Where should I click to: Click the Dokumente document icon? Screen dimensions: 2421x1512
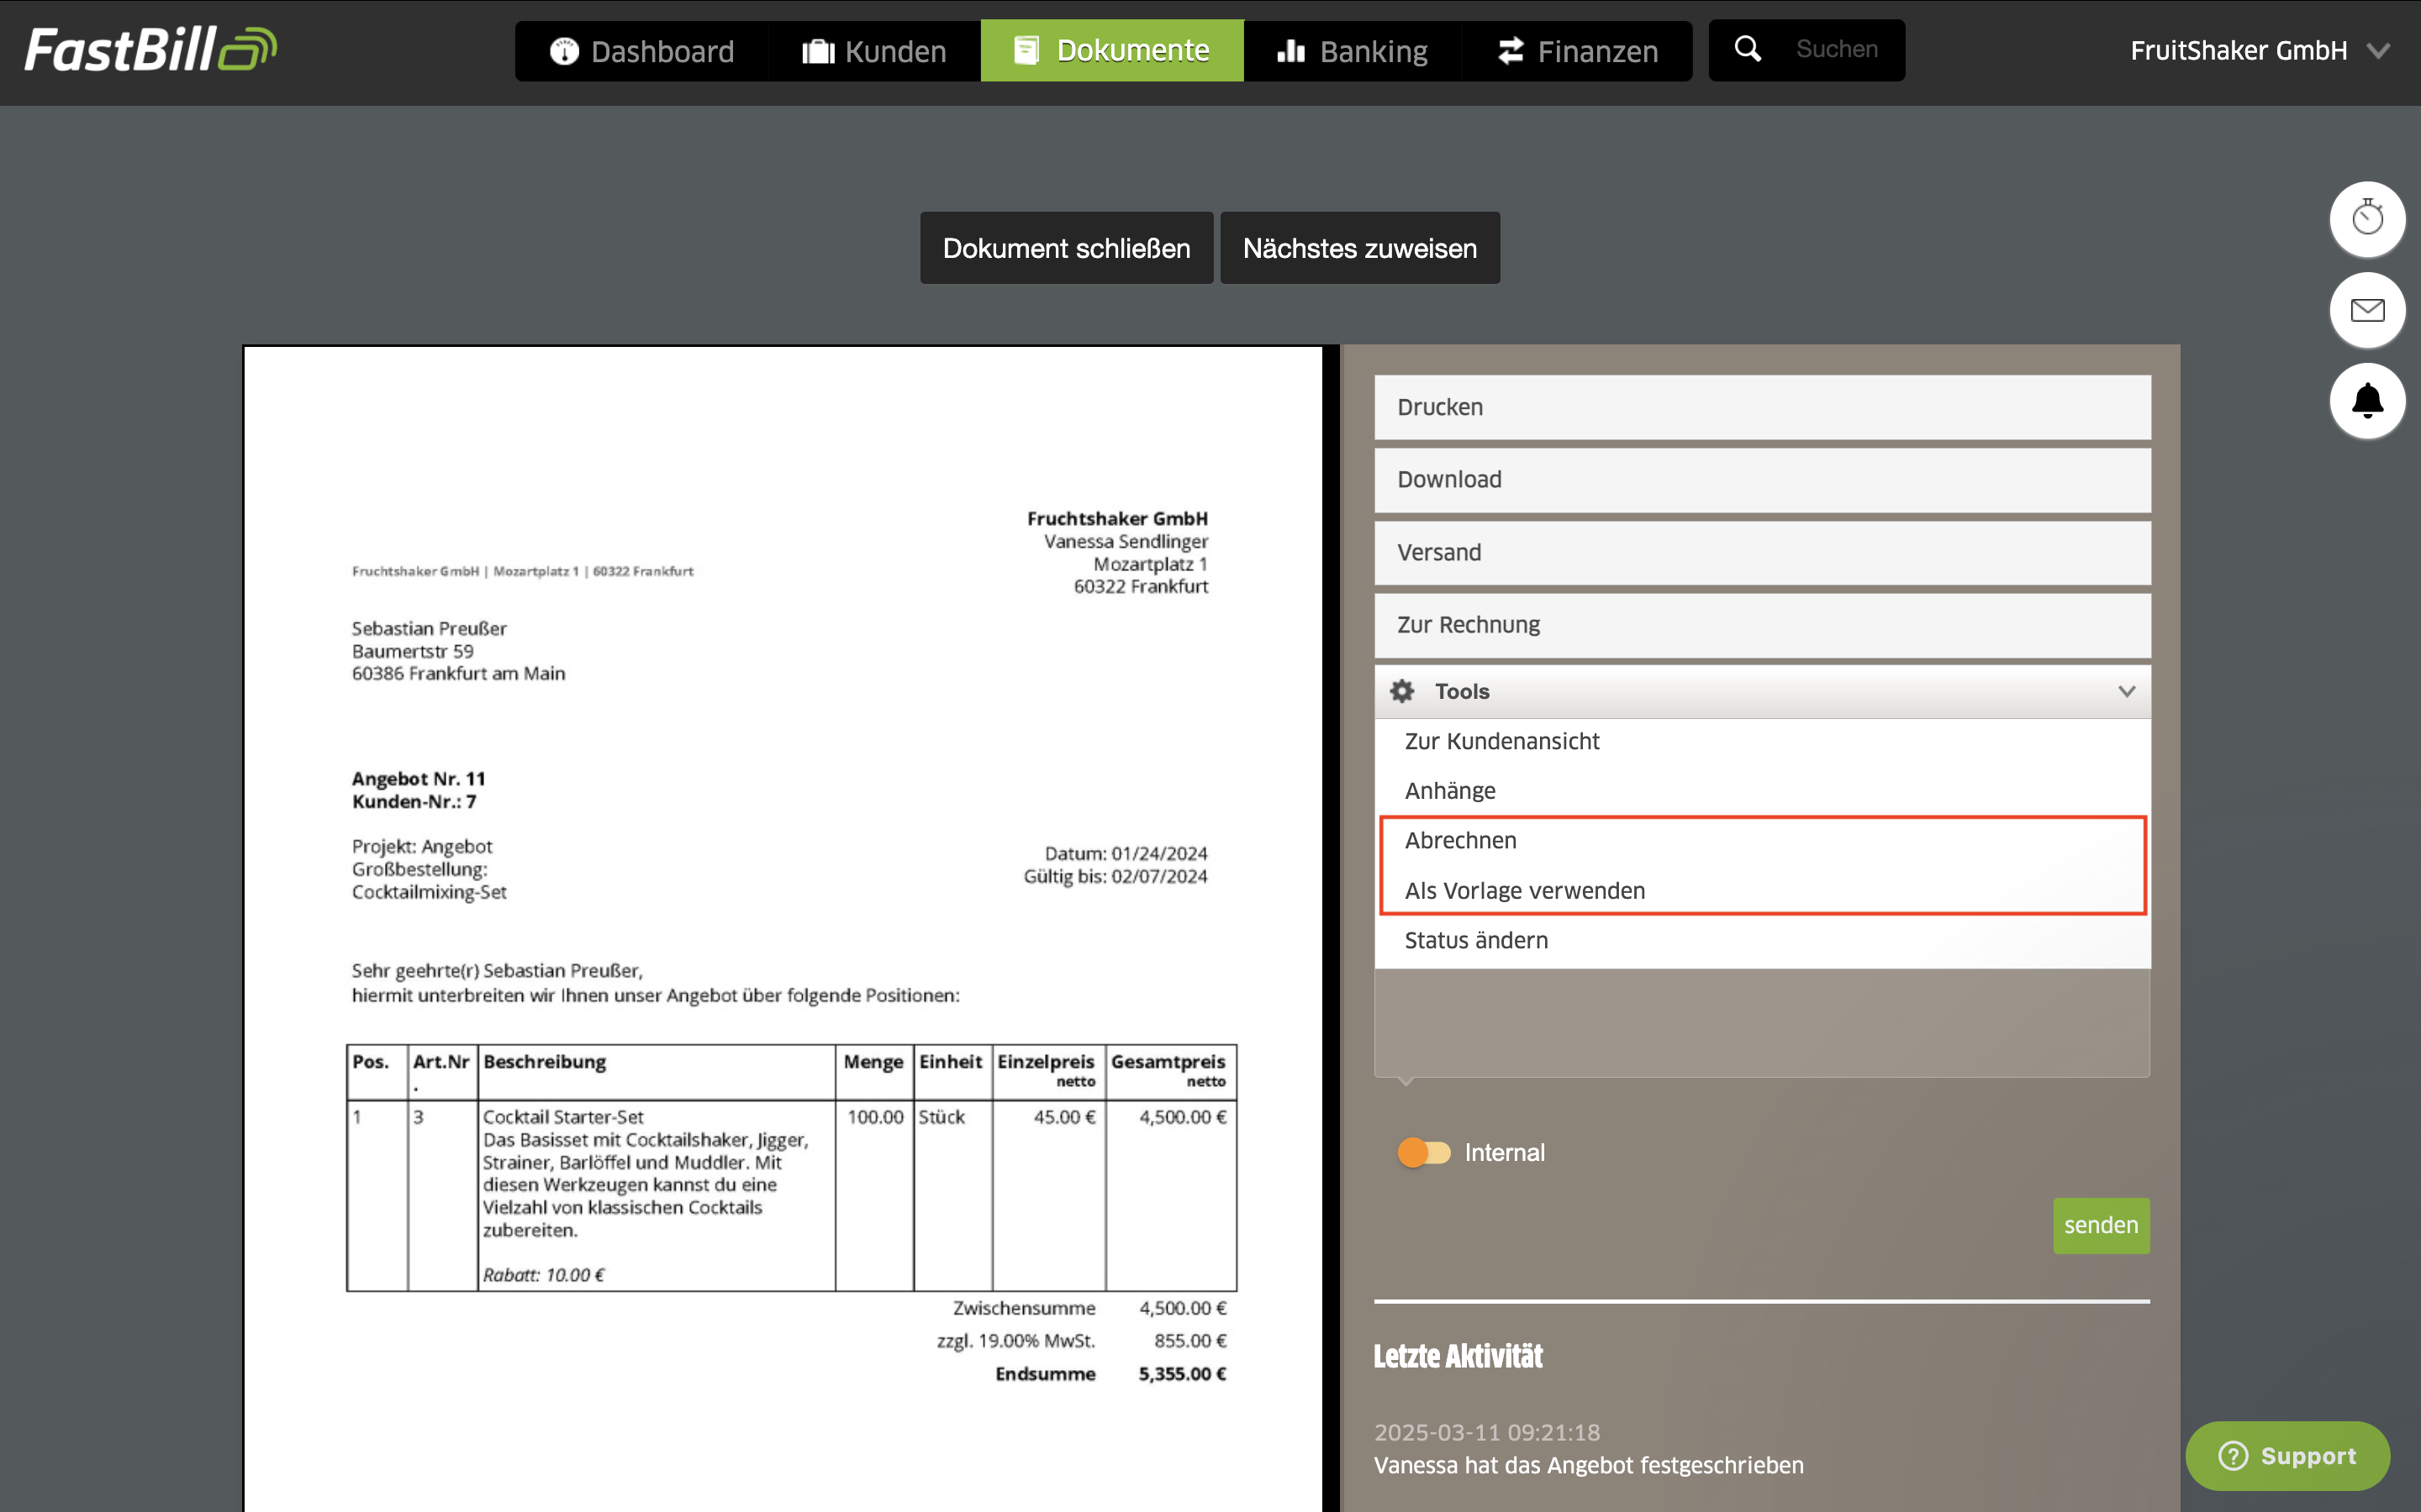point(1026,50)
